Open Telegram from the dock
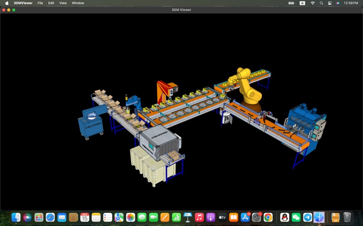This screenshot has width=363, height=226. coord(308,217)
